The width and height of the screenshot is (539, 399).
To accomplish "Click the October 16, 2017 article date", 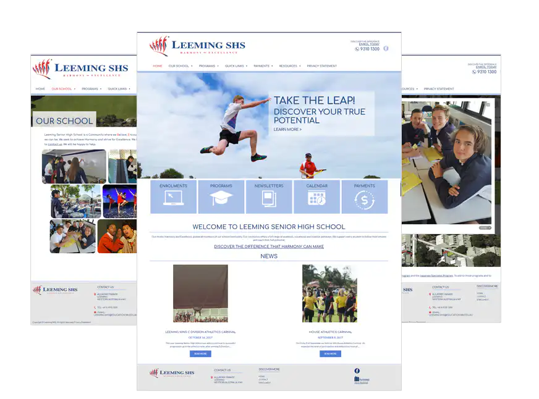I will pos(200,337).
